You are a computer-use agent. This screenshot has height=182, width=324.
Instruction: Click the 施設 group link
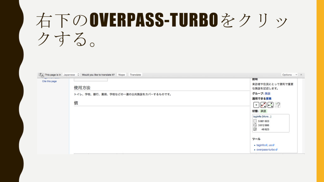pyautogui.click(x=268, y=94)
